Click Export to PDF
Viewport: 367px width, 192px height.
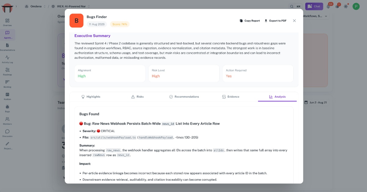(x=276, y=21)
